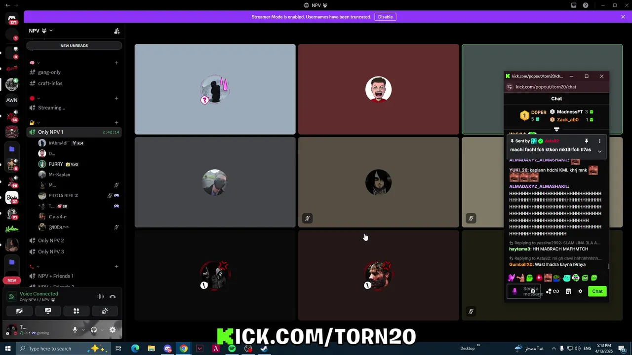
Task: Add channel to lock emoji category
Action: (117, 123)
